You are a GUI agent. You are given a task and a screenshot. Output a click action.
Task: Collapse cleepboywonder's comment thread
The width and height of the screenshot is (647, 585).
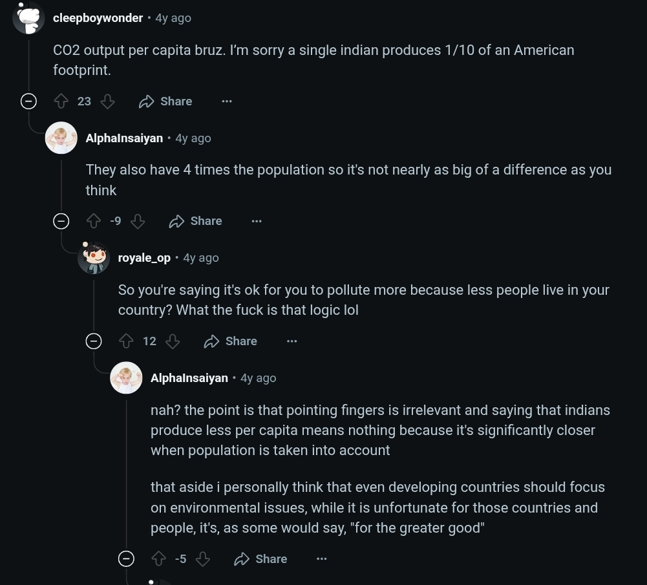tap(28, 101)
